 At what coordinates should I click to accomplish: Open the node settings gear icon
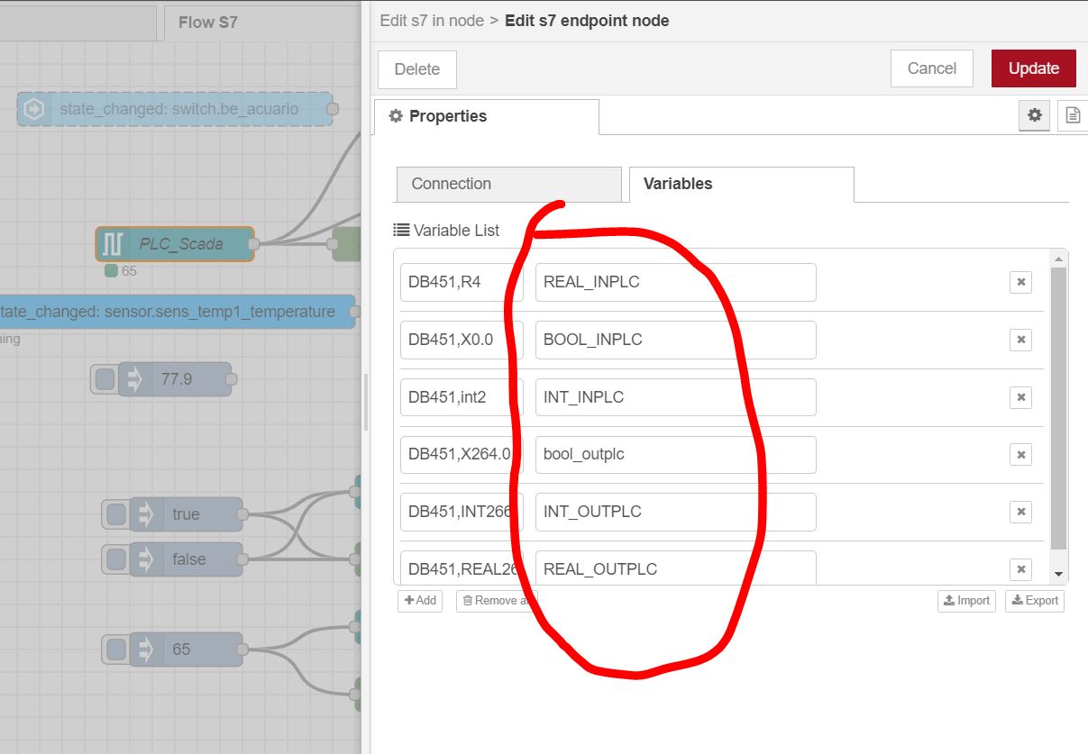(1034, 115)
